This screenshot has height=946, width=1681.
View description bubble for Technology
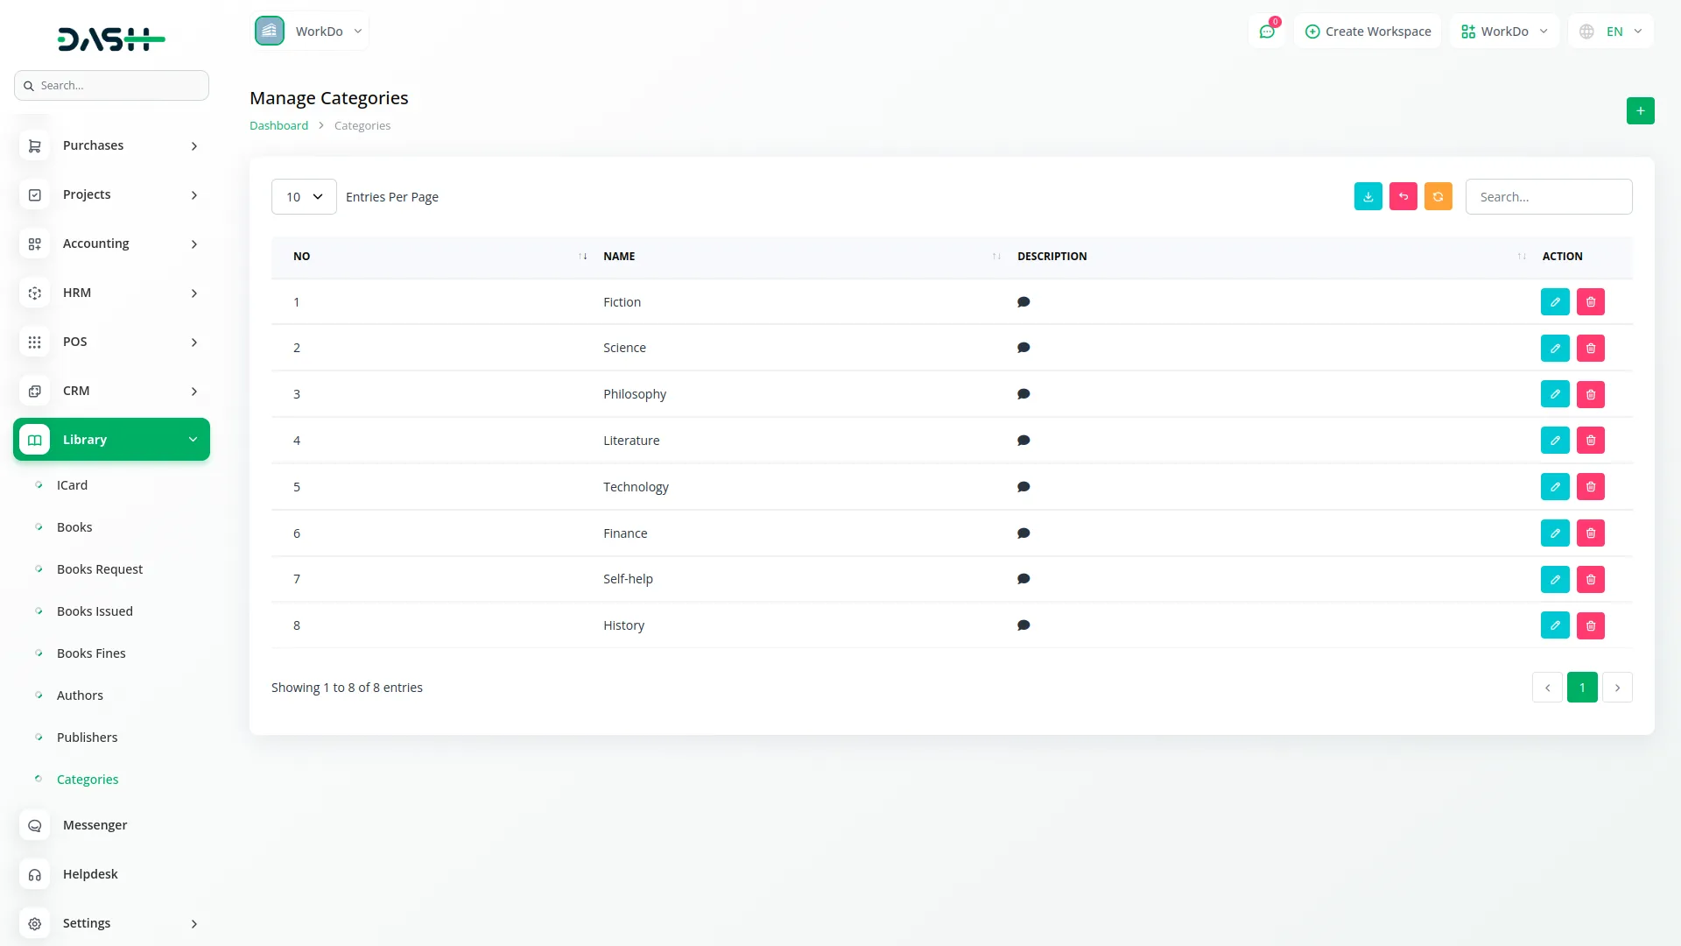pyautogui.click(x=1023, y=487)
